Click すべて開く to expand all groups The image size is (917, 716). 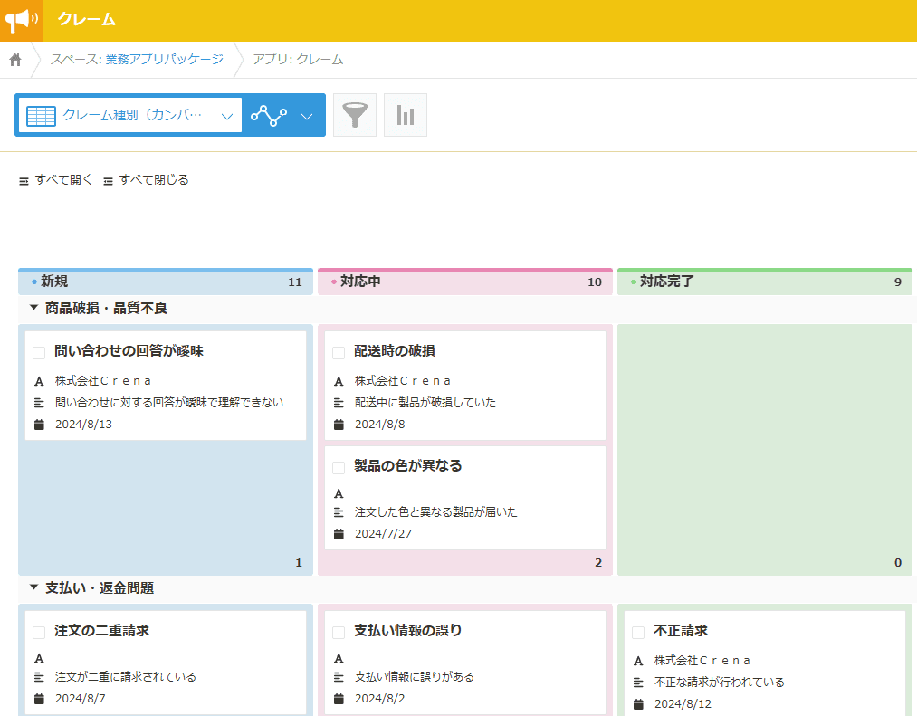coord(55,180)
